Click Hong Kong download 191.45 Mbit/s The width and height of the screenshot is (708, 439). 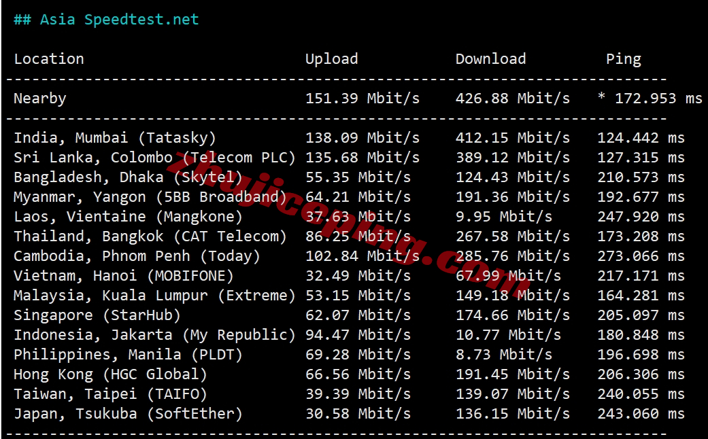513,374
